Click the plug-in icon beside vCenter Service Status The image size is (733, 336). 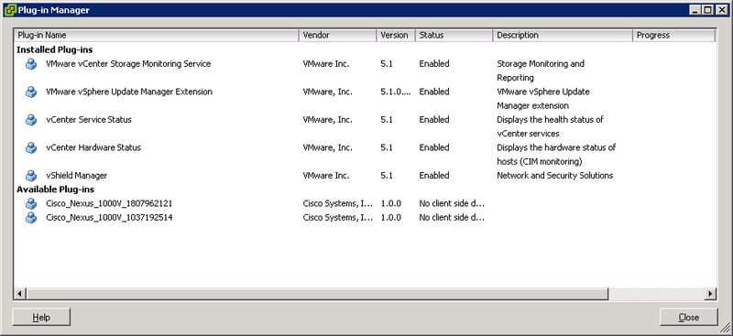click(x=31, y=120)
